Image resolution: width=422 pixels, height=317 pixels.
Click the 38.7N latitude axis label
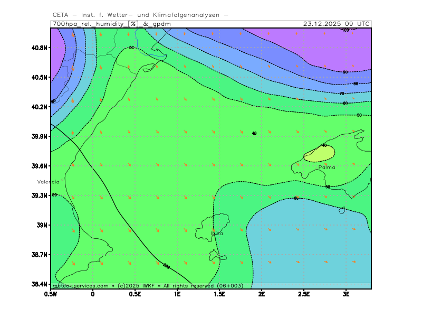[x=39, y=255]
